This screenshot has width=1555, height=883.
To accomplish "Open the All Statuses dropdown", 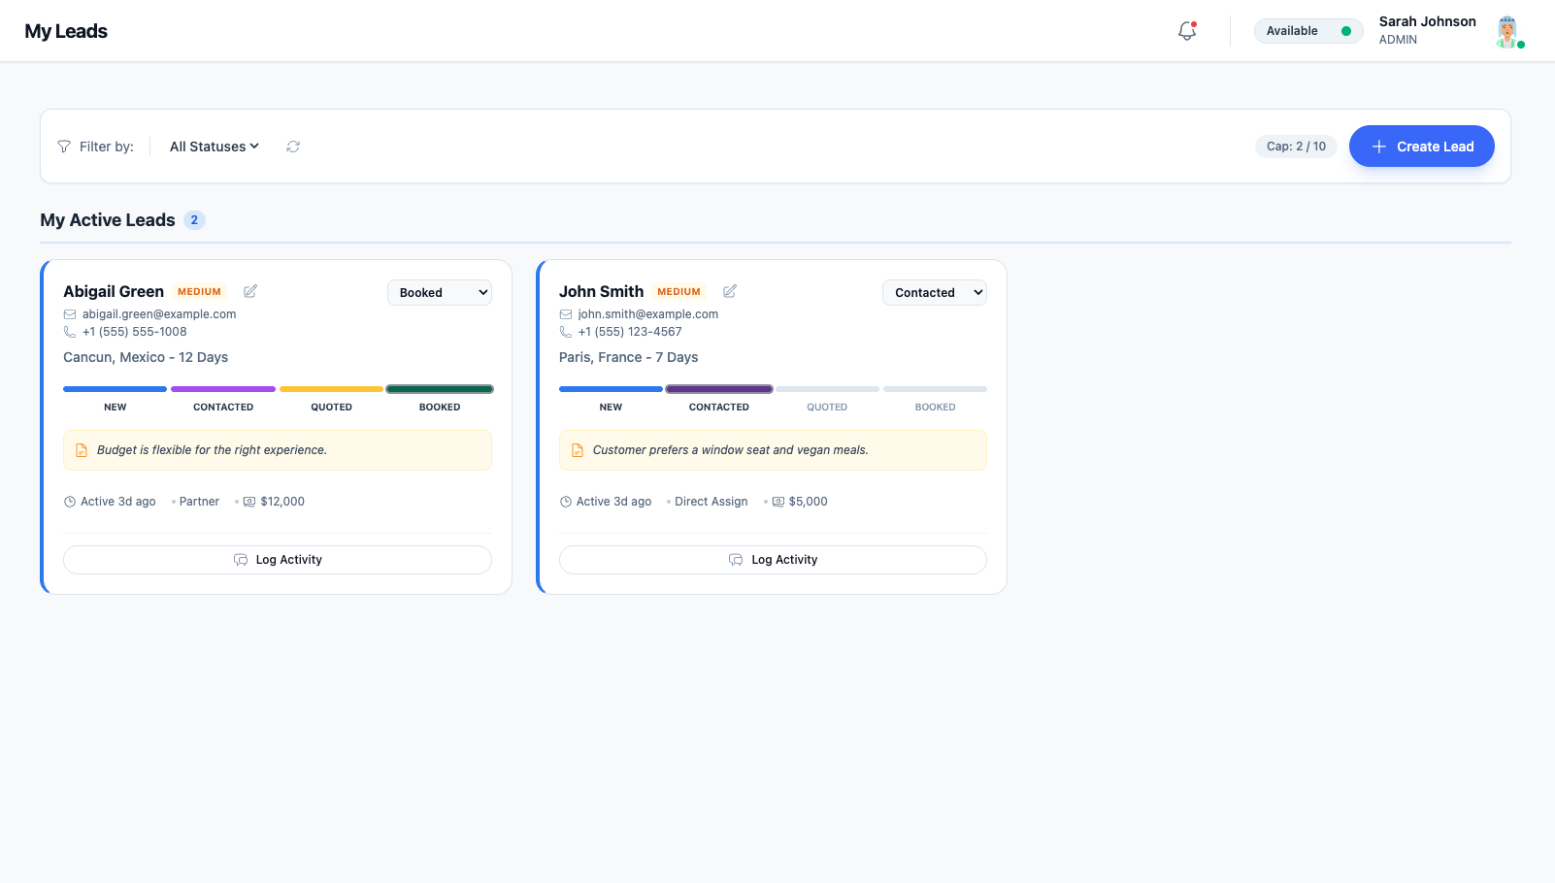I will click(213, 146).
